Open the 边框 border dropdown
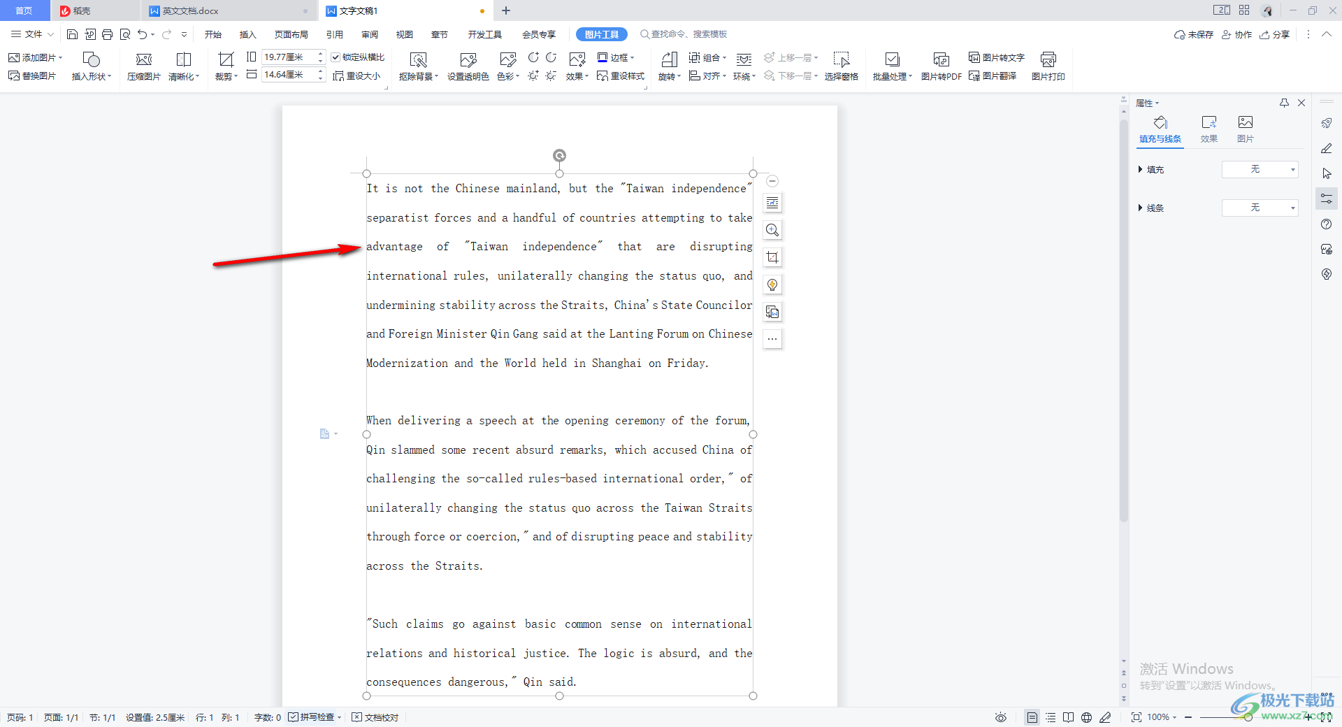This screenshot has height=727, width=1342. [x=616, y=57]
